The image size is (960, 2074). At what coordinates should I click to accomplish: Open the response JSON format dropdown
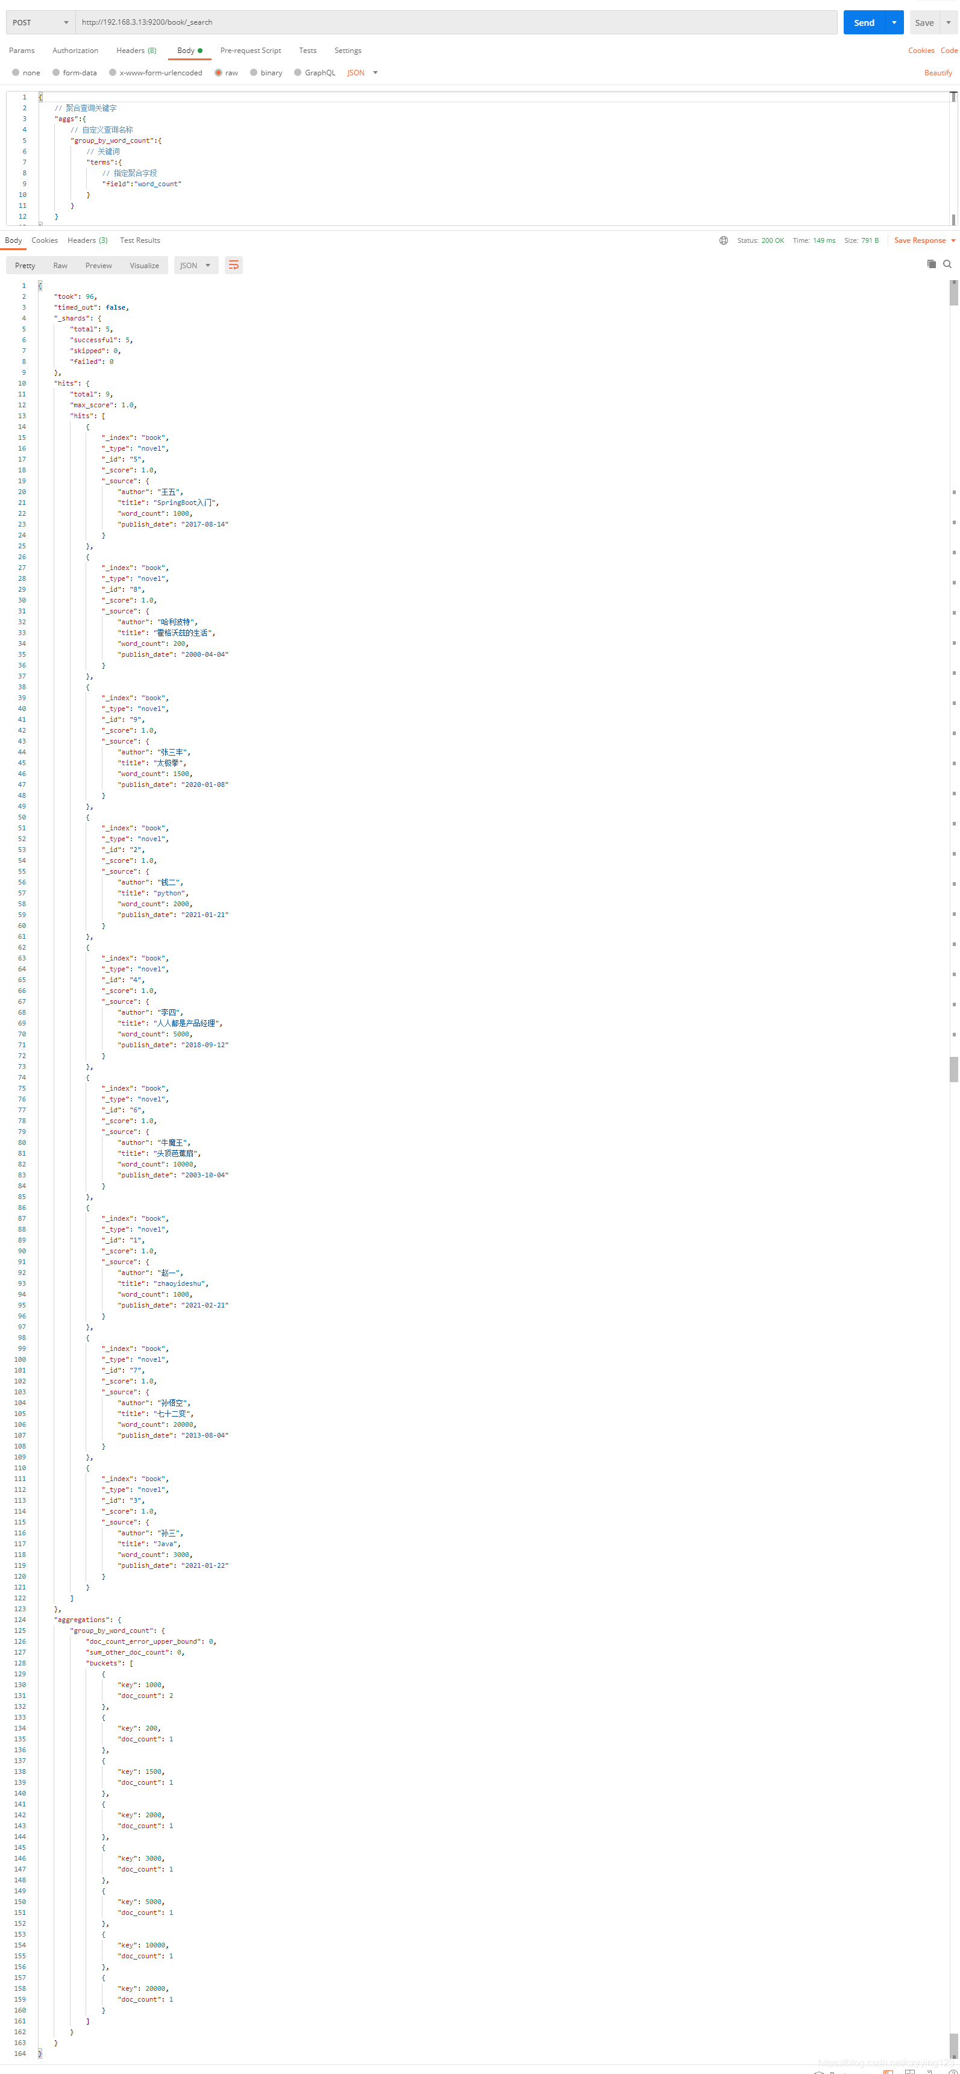[x=196, y=265]
